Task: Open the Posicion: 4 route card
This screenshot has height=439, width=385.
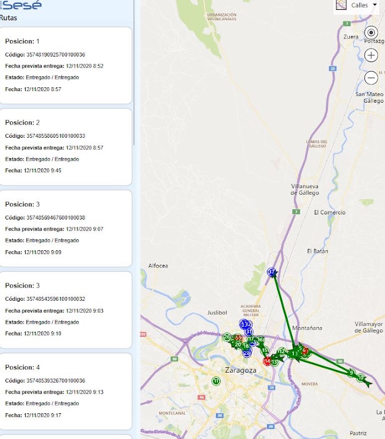Action: 66,391
